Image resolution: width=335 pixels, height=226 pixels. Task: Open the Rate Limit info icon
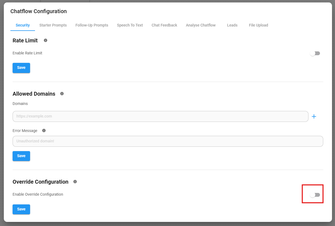[45, 40]
